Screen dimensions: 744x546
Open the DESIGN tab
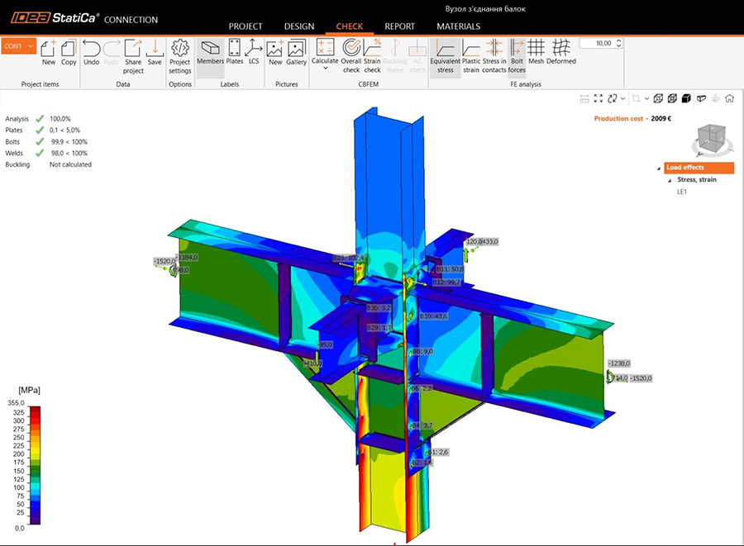point(298,26)
